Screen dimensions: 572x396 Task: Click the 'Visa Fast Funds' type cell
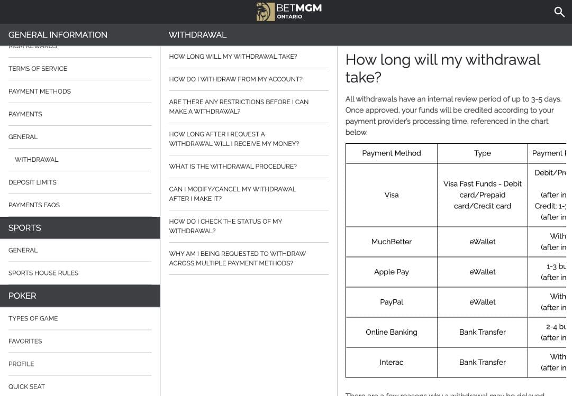(x=482, y=195)
